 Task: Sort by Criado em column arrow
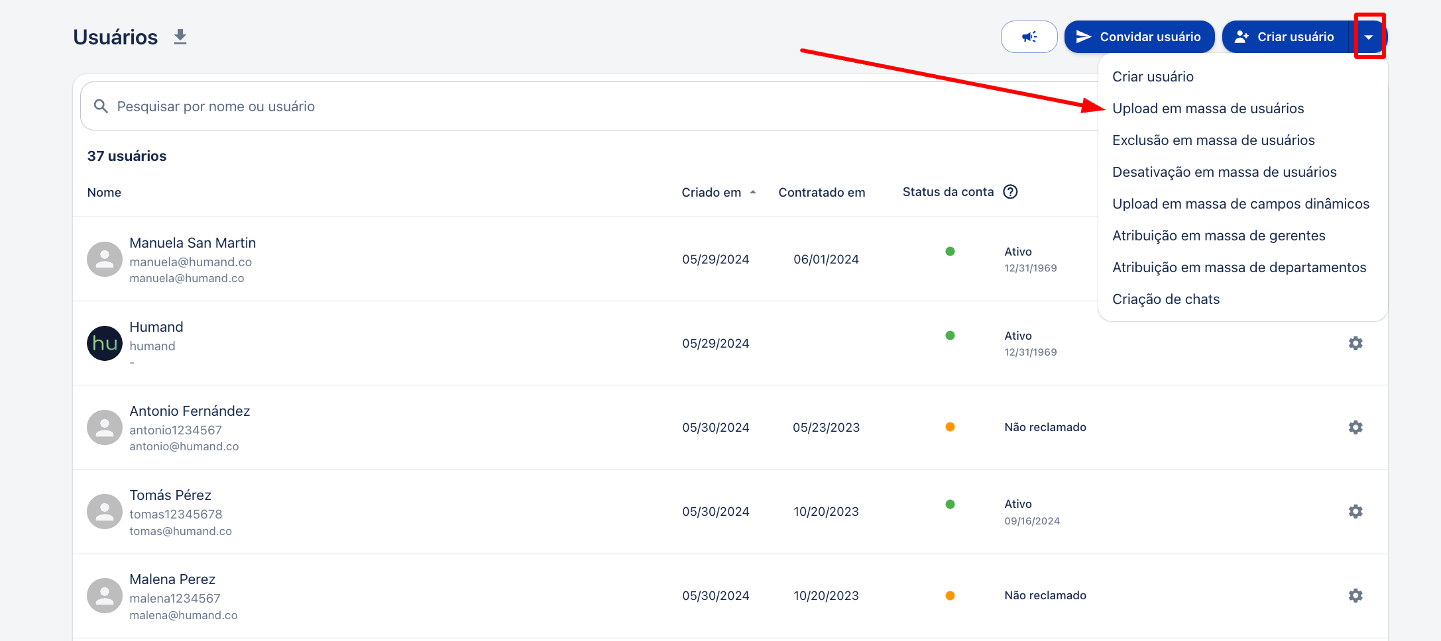753,192
